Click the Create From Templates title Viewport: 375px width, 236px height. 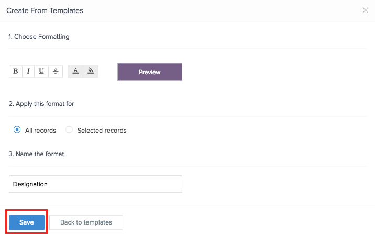coord(45,10)
